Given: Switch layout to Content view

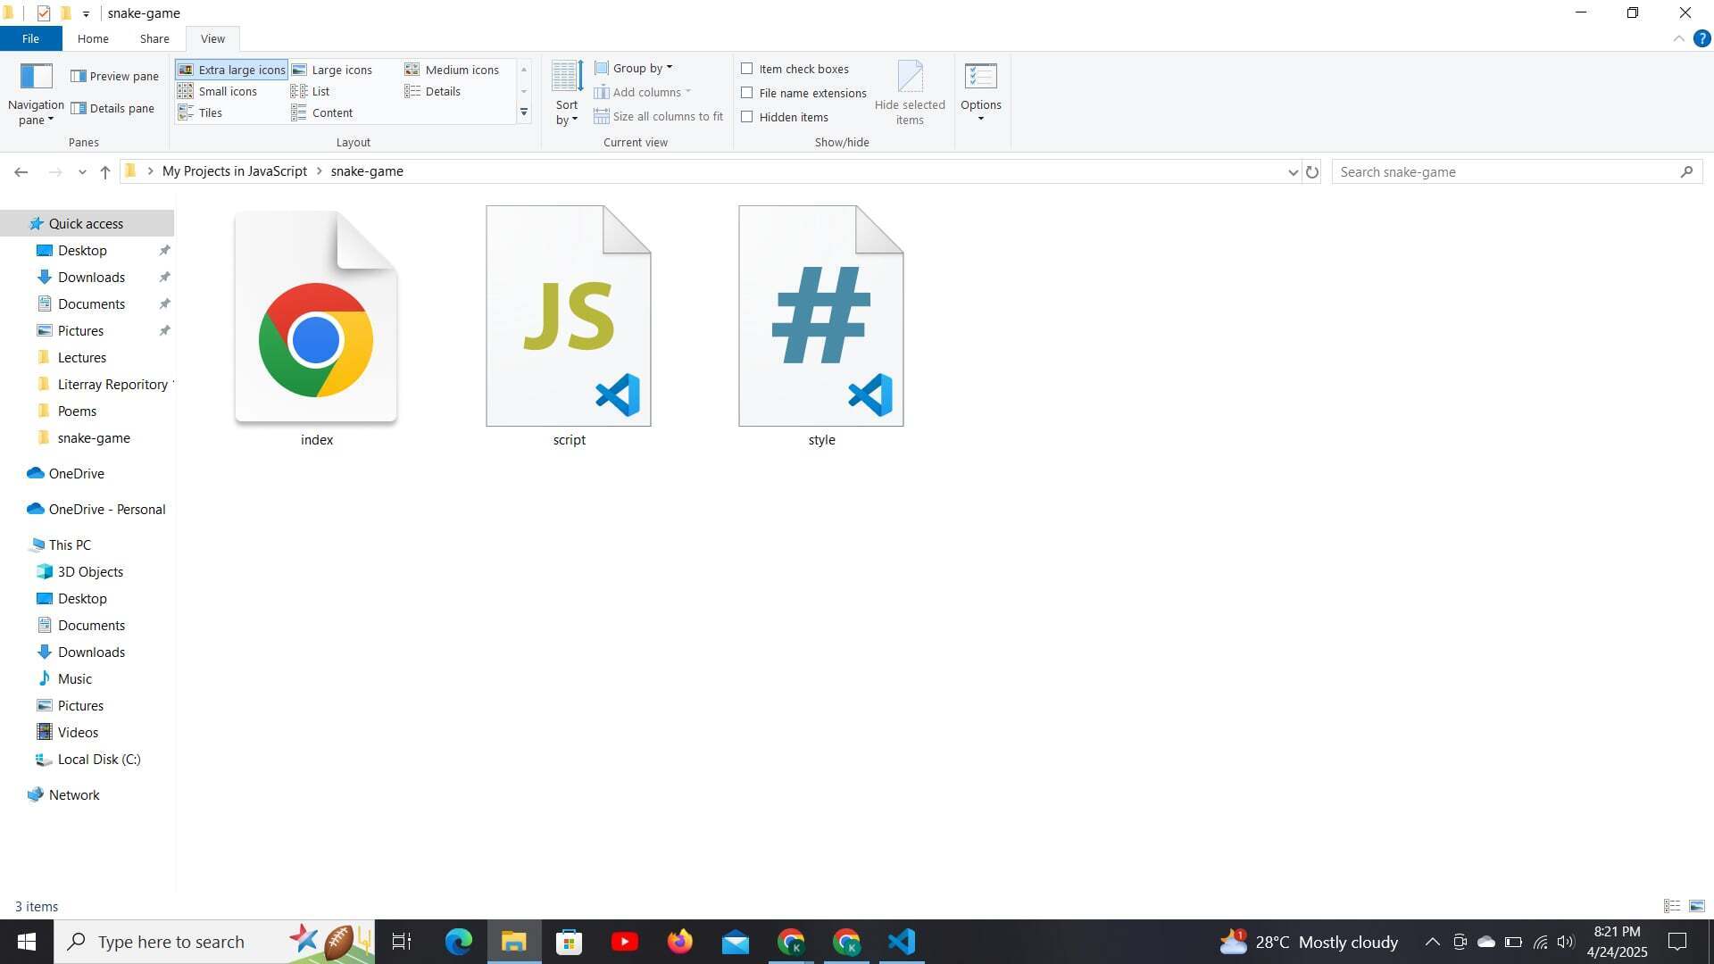Looking at the screenshot, I should click(322, 112).
